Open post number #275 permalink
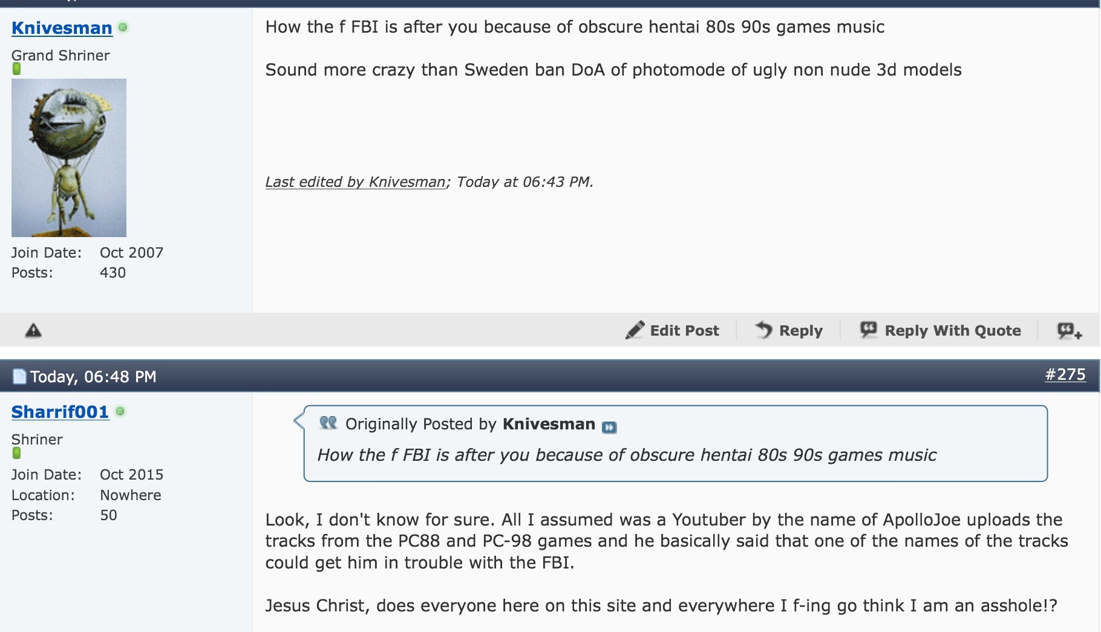This screenshot has height=632, width=1101. [1065, 374]
